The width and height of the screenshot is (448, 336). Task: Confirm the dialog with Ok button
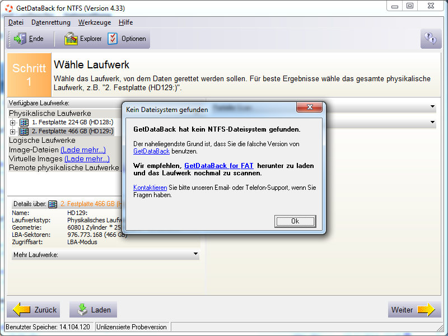[295, 221]
